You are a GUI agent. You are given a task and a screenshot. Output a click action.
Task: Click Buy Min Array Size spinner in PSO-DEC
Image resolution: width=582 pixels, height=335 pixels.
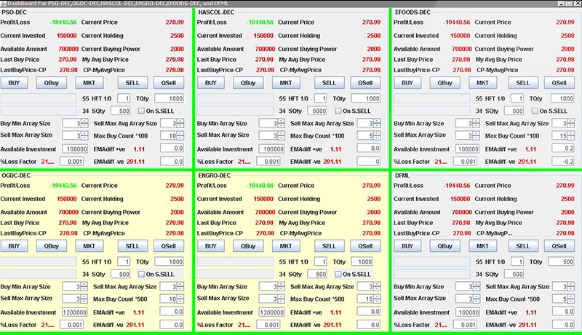(71, 124)
